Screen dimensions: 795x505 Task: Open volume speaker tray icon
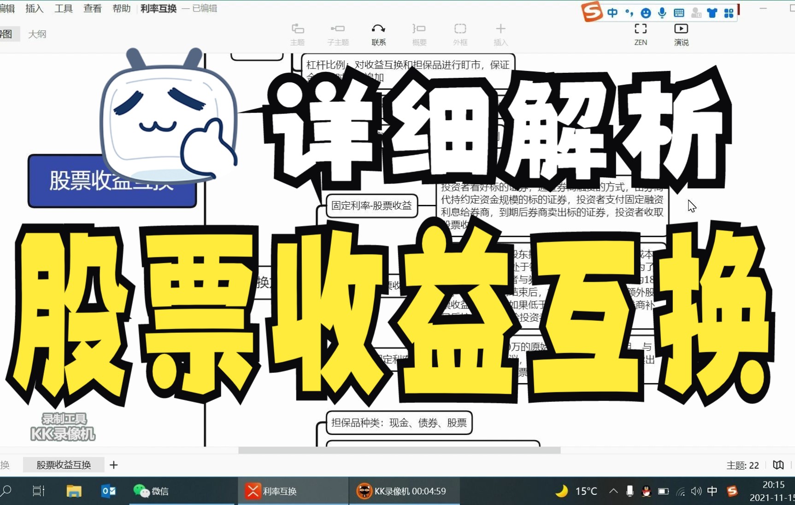point(696,491)
